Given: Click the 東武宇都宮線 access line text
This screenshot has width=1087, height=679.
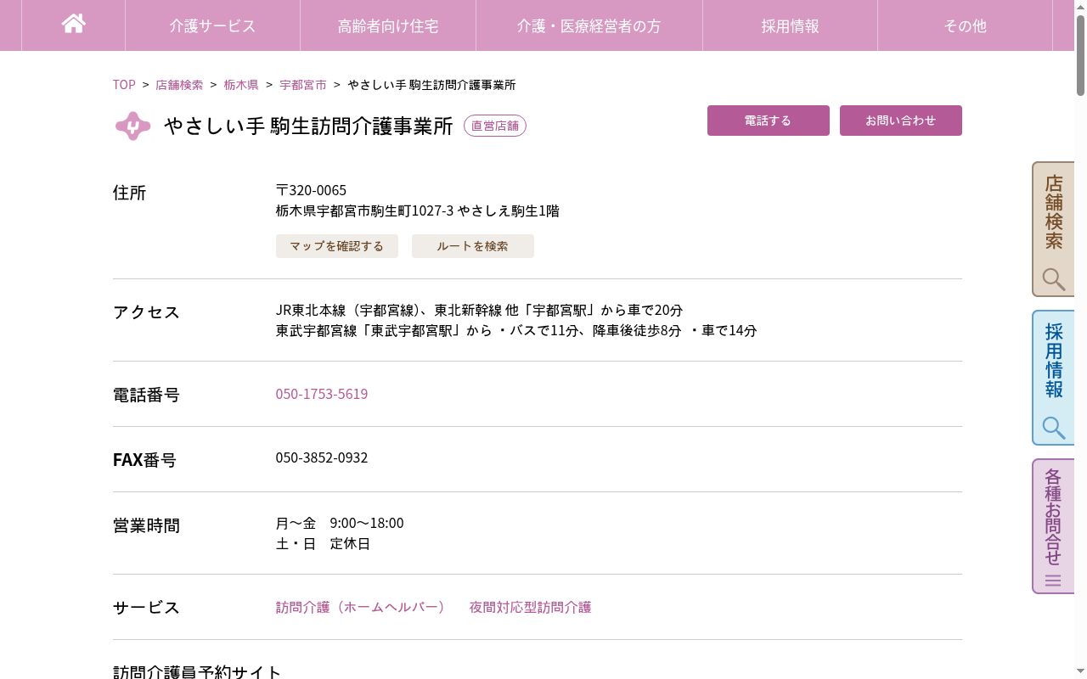Looking at the screenshot, I should click(x=516, y=330).
